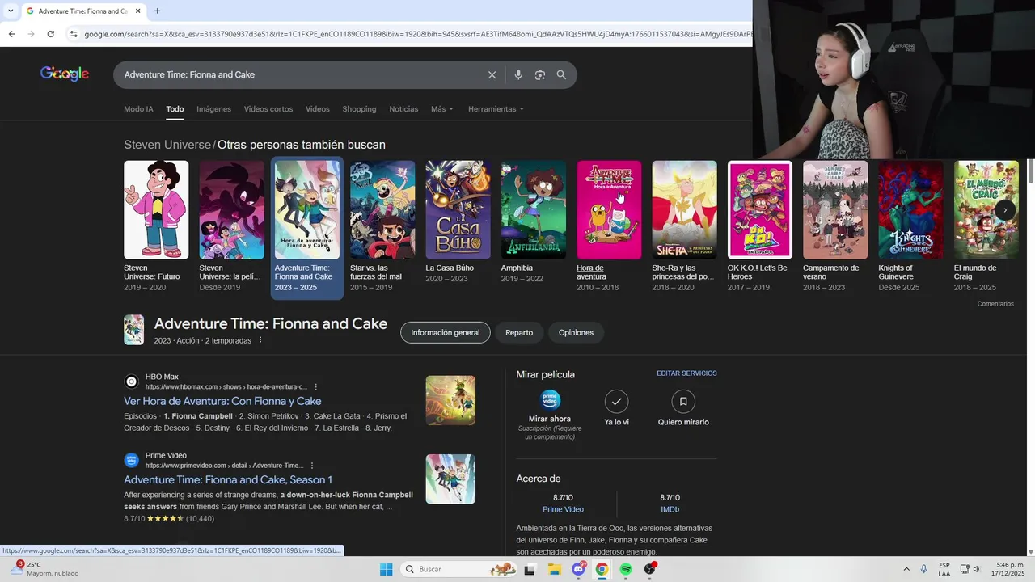Advance the show carousel with the right arrow

coord(1004,210)
